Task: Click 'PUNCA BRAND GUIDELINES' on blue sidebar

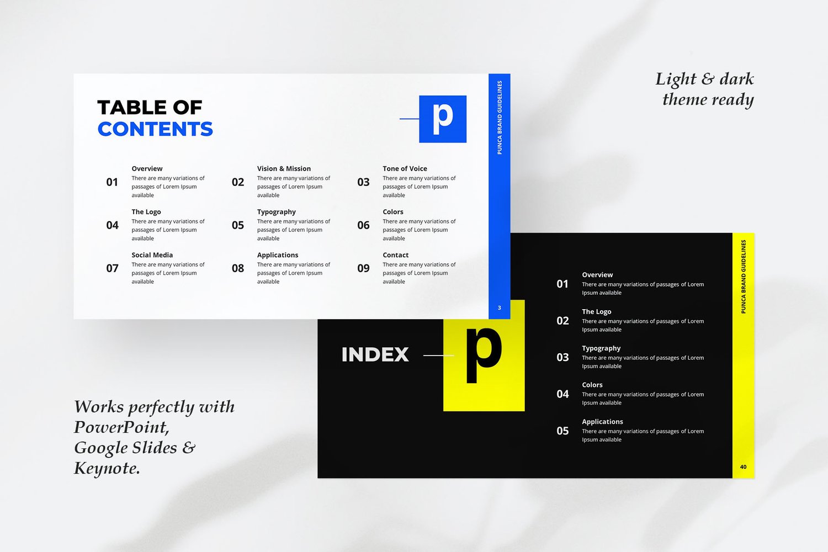Action: [500, 118]
